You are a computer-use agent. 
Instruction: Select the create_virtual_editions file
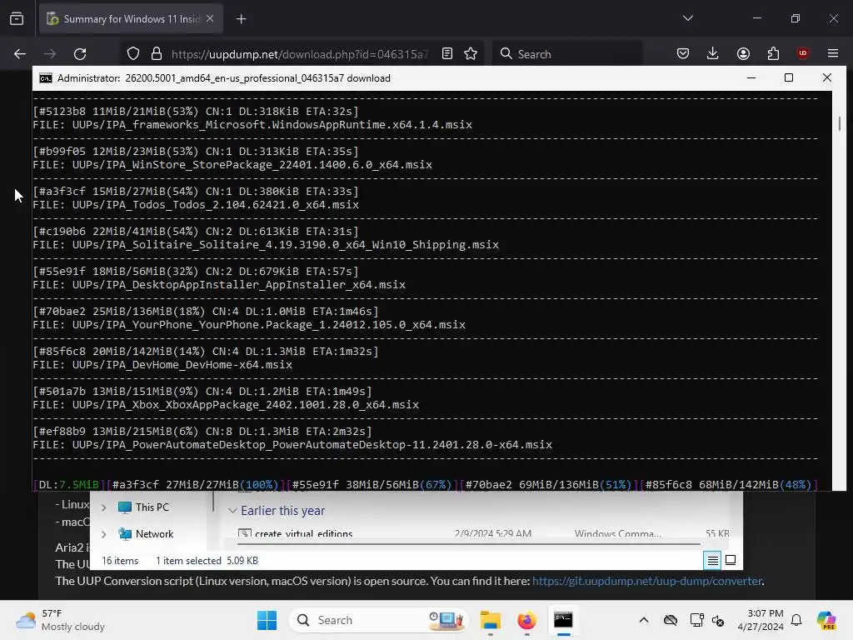point(303,533)
